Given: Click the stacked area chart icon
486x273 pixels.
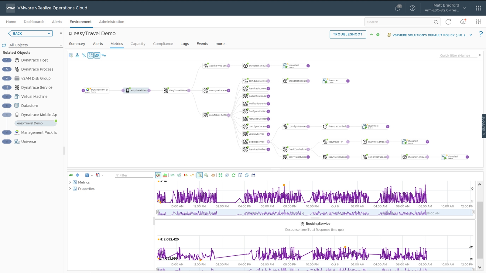Looking at the screenshot, I should coord(165,175).
